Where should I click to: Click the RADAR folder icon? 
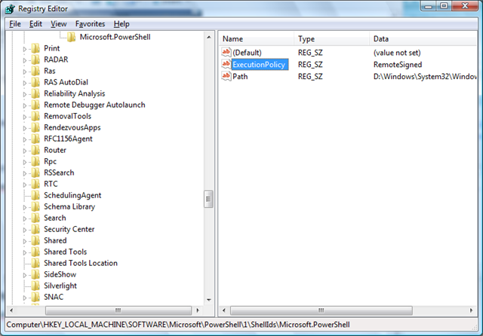(35, 60)
